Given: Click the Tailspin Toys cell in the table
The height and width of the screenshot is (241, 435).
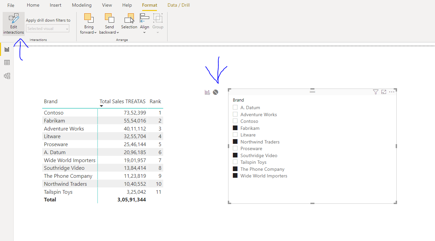Looking at the screenshot, I should 58,192.
